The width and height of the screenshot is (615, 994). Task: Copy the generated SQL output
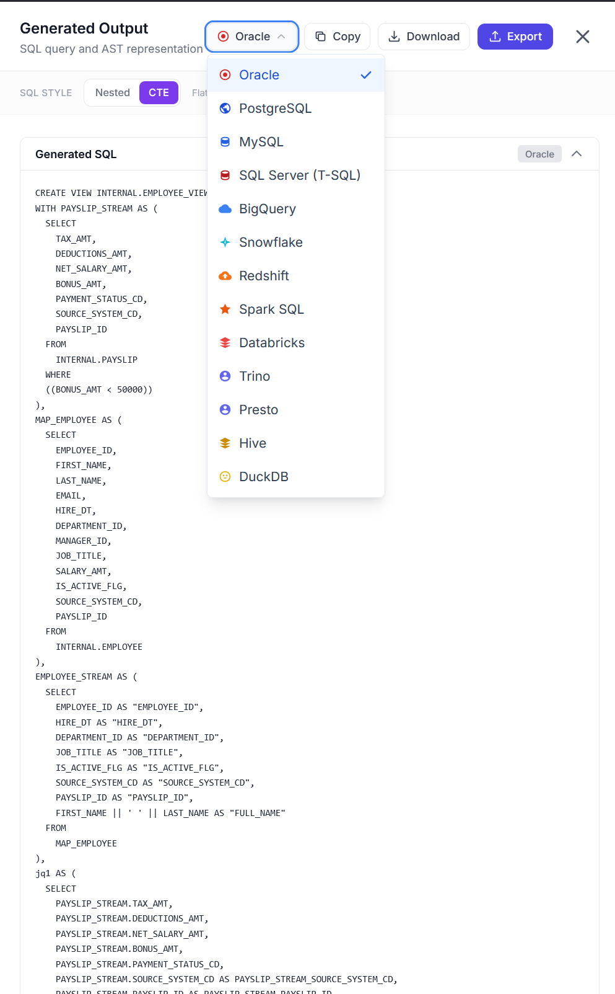tap(338, 37)
